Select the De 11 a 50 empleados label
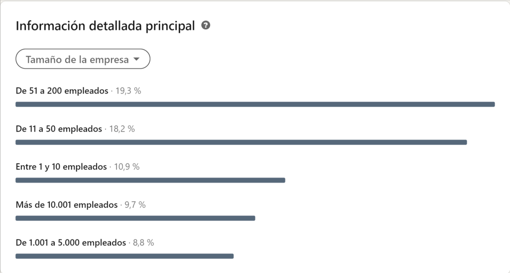This screenshot has width=510, height=273. [59, 129]
